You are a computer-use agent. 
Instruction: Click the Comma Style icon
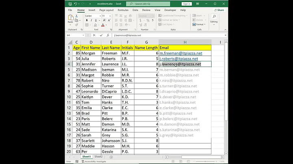point(153,20)
